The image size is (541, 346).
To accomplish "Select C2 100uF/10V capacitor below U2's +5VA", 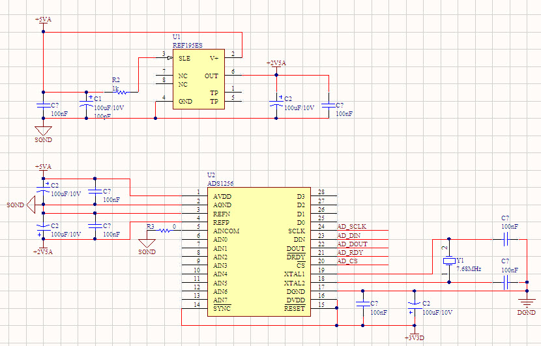I will (x=44, y=188).
